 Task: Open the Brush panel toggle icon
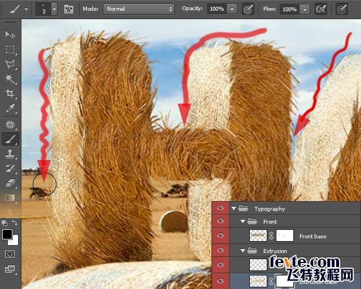point(69,9)
